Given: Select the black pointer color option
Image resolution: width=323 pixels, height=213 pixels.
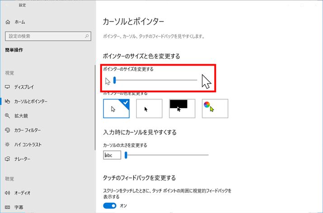Looking at the screenshot, I should click(x=149, y=109).
